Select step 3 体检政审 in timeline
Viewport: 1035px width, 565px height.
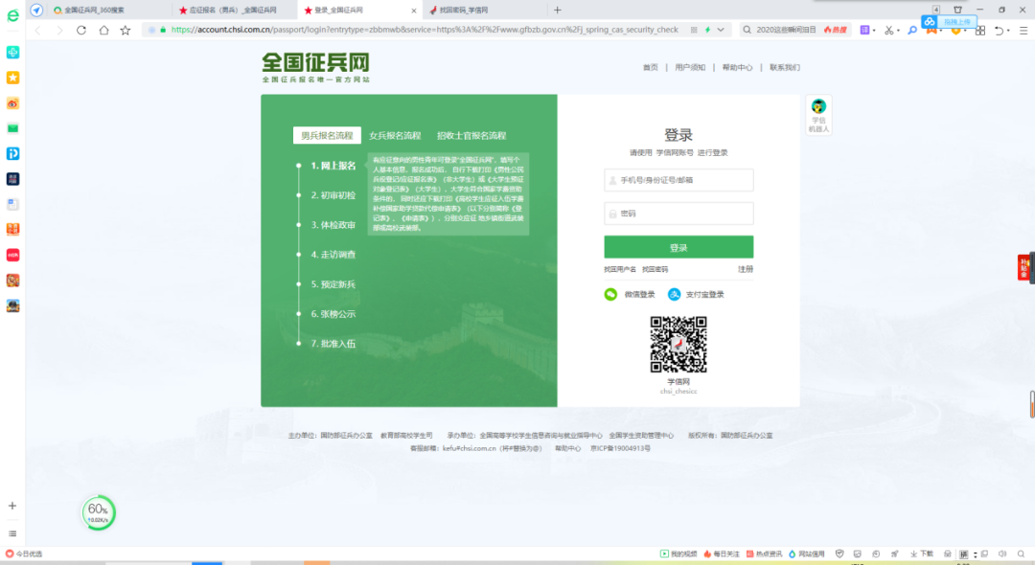(x=332, y=225)
